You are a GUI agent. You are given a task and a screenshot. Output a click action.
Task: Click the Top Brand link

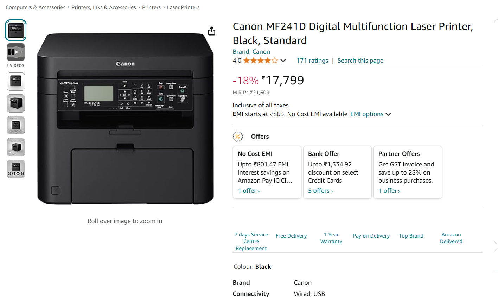pos(411,236)
